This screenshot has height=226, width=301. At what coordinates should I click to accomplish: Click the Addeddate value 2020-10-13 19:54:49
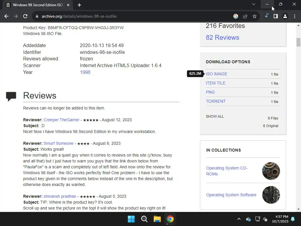pyautogui.click(x=102, y=46)
